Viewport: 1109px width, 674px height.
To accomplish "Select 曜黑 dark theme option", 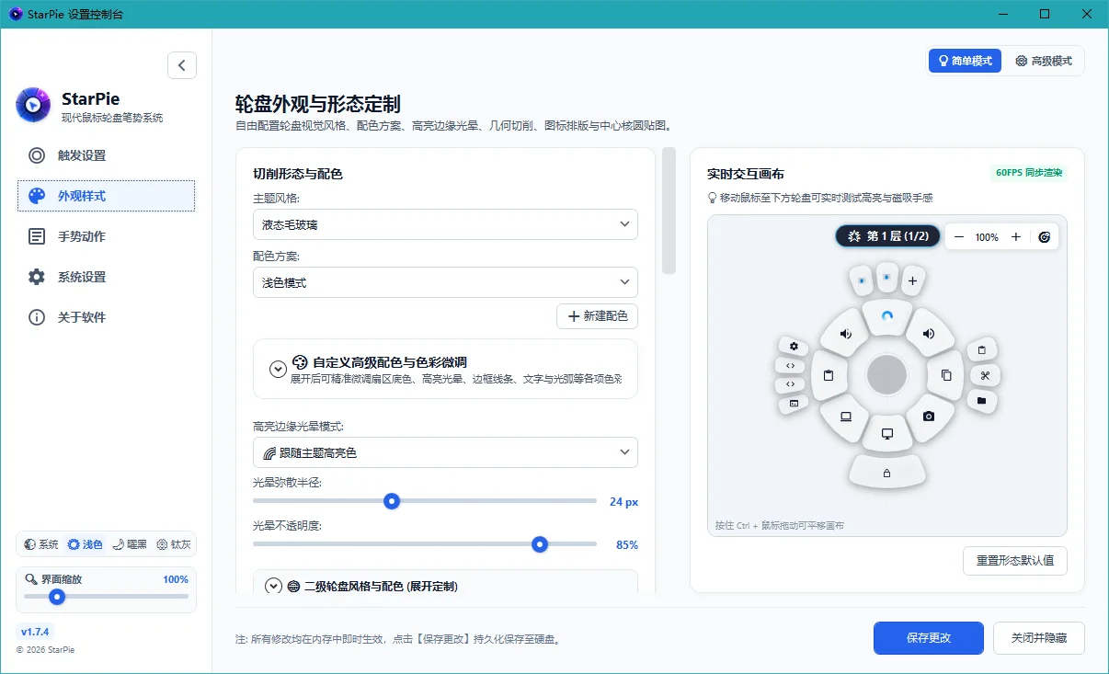I will pyautogui.click(x=130, y=544).
